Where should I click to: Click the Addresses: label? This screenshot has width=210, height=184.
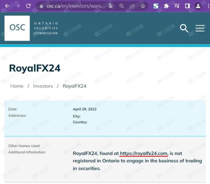(x=18, y=115)
